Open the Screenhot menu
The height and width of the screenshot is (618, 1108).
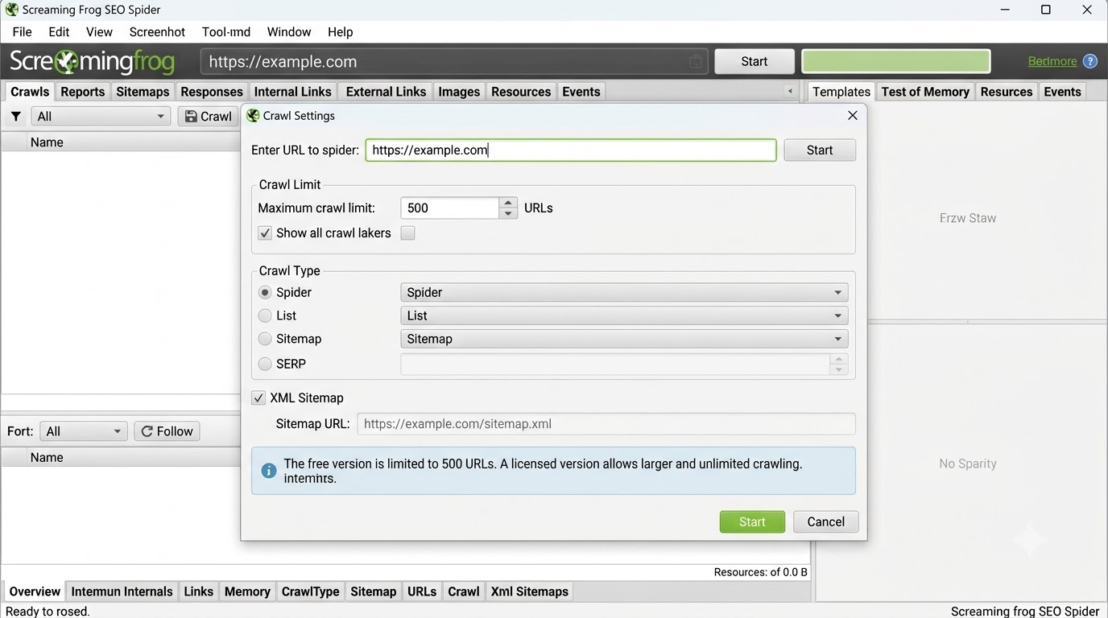(157, 32)
